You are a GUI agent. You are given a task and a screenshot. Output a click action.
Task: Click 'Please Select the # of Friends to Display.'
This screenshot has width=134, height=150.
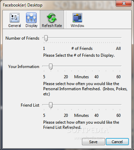pos(79,55)
